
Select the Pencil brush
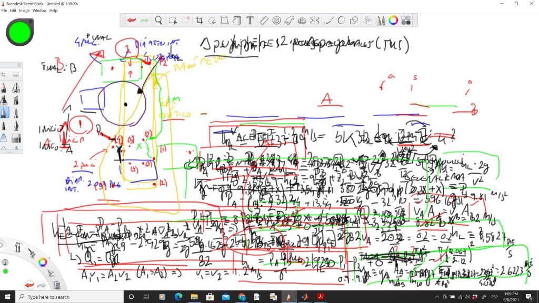click(4, 88)
